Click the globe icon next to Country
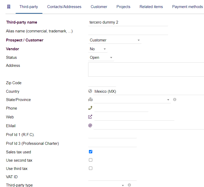204x187 pixels. click(90, 91)
